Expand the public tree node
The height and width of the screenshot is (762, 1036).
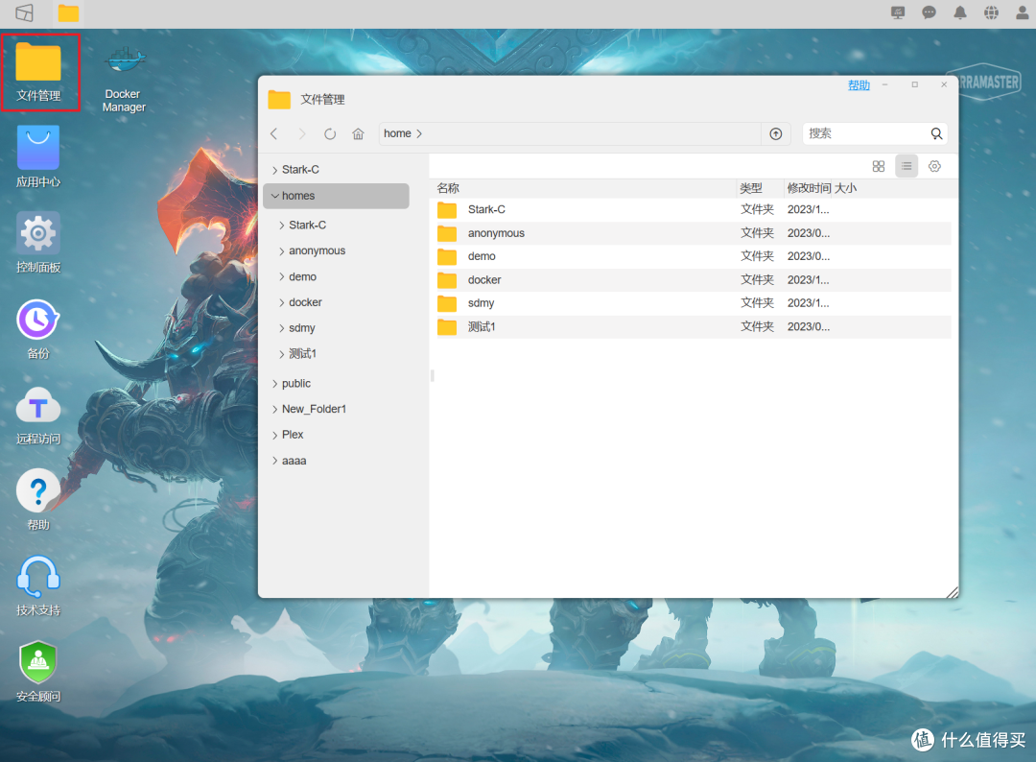click(x=275, y=383)
